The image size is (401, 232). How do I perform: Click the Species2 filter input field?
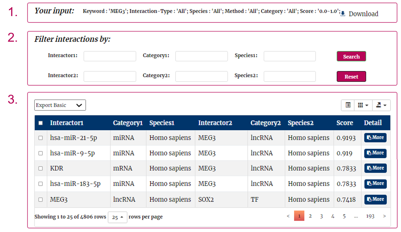click(x=289, y=76)
